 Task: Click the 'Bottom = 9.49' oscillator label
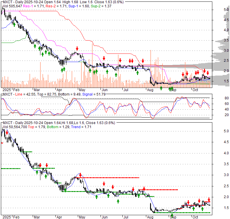coord(69,94)
